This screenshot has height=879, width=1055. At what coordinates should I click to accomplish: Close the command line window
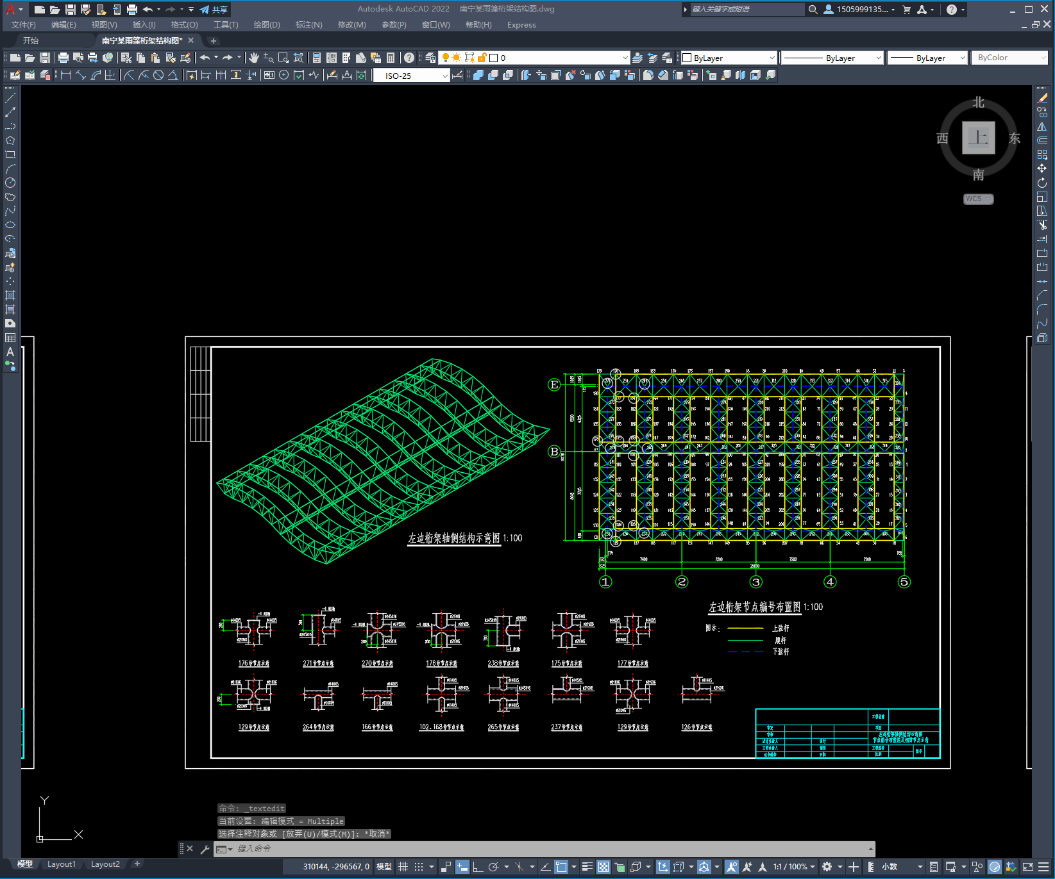click(x=190, y=849)
